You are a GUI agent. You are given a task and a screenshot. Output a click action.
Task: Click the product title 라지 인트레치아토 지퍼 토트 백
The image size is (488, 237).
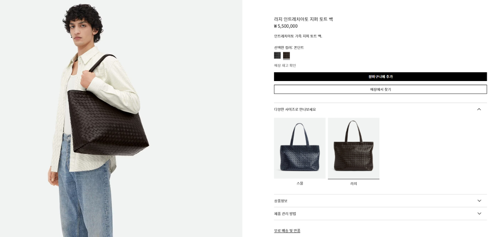coord(303,19)
